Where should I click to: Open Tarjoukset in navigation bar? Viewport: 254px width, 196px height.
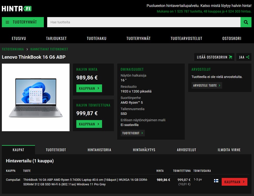pyautogui.click(x=56, y=38)
